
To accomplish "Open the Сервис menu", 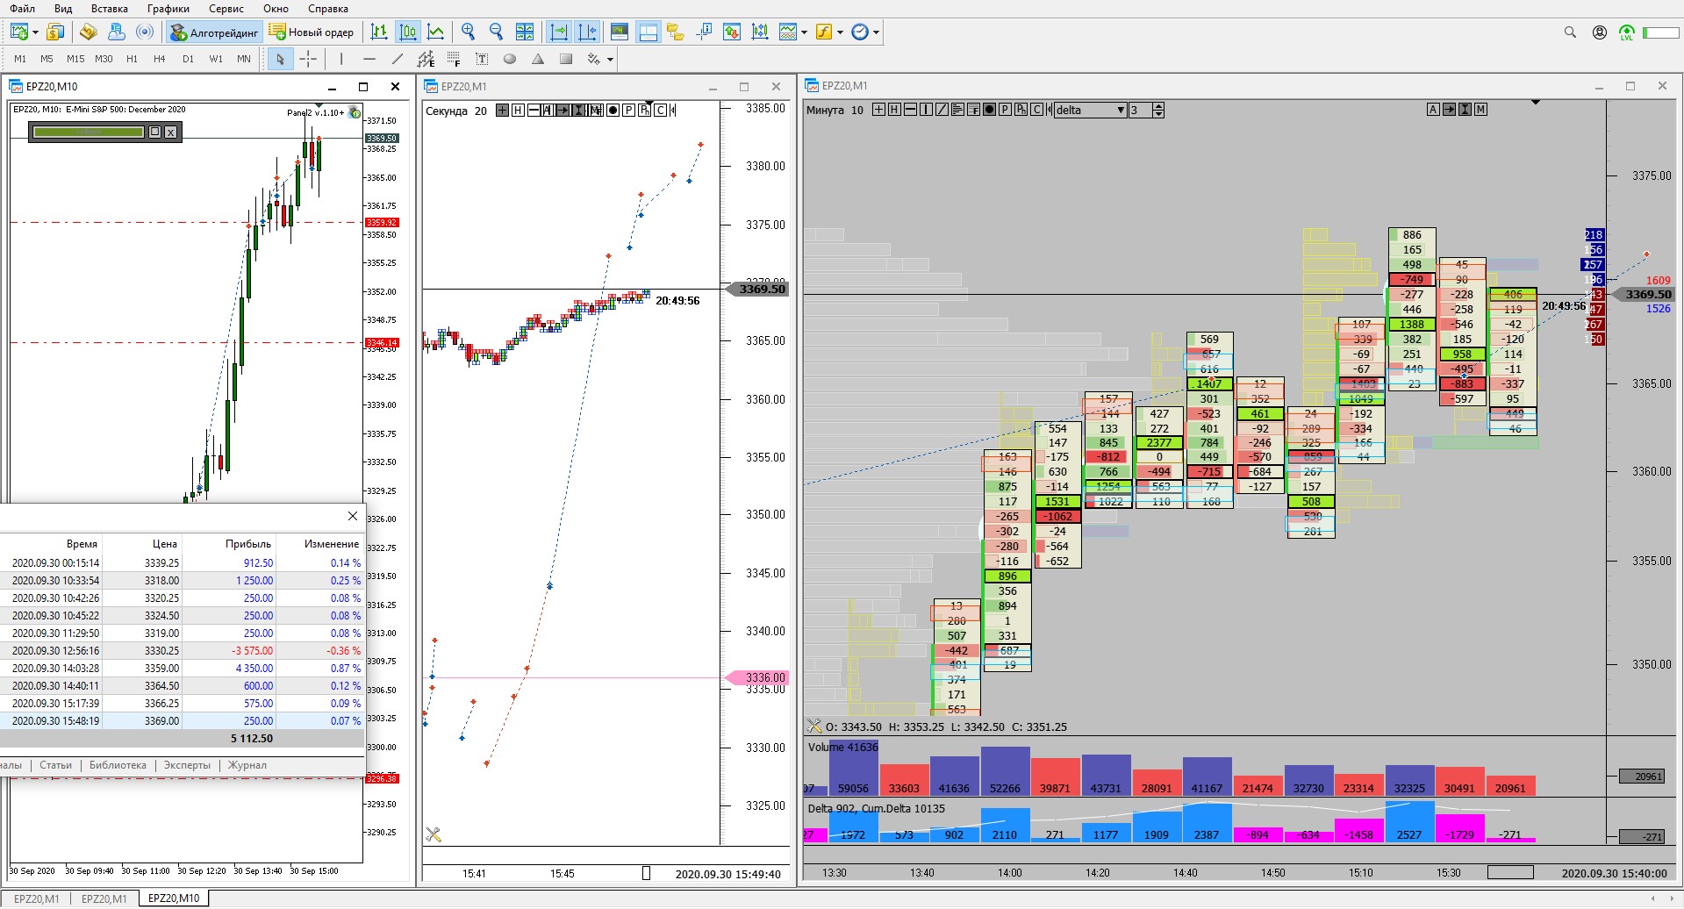I will click(x=226, y=9).
